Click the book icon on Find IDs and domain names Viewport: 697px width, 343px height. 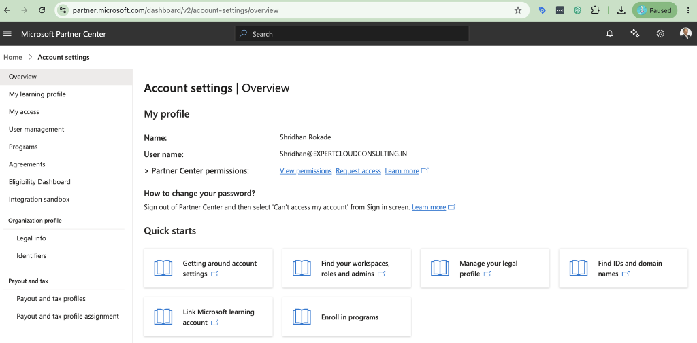579,268
